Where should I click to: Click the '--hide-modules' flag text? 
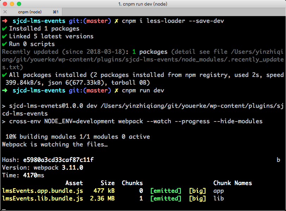(x=238, y=121)
